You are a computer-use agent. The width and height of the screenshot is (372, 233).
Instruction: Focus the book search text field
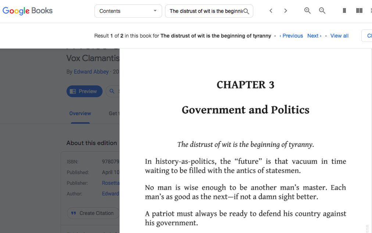point(206,11)
